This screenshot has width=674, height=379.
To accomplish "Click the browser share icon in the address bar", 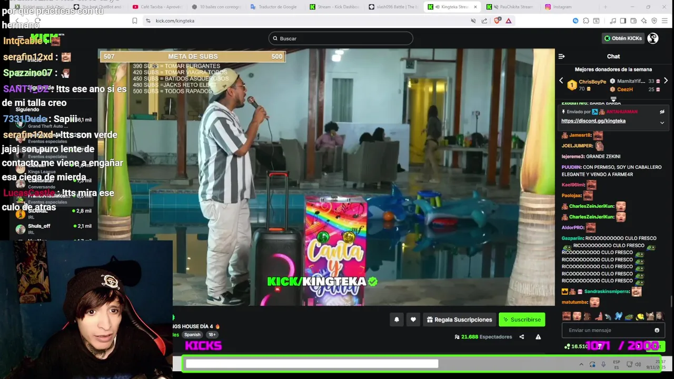I will (x=484, y=21).
